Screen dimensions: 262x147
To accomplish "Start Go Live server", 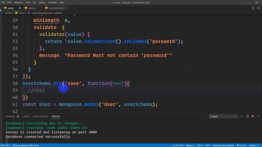I will 242,145.
